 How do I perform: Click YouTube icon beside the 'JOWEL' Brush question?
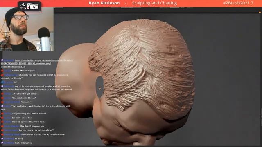point(2,114)
